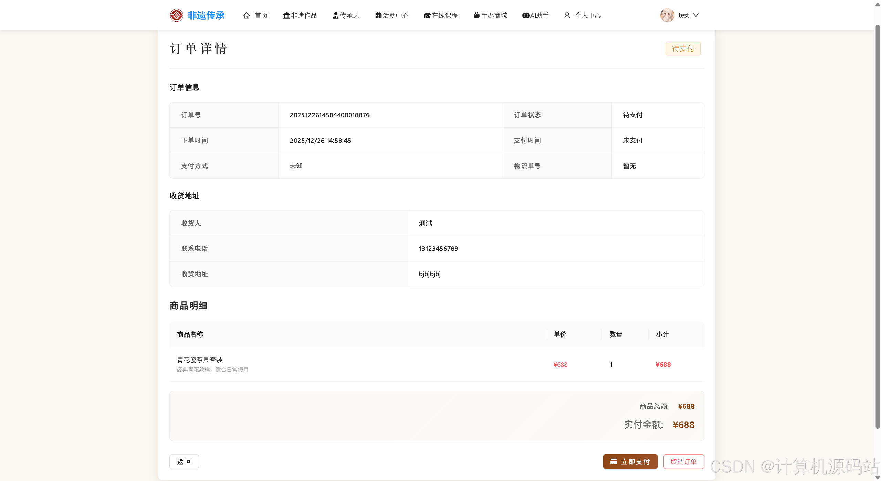Click the user avatar picture
This screenshot has width=881, height=481.
tap(667, 15)
